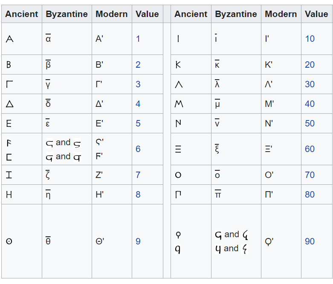Select the value 80 link
Image resolution: width=333 pixels, height=284 pixels.
point(310,195)
